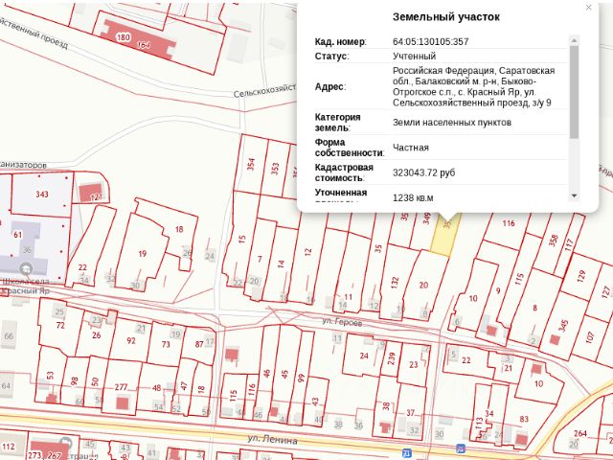Select parcel 73 on the map

[166, 344]
